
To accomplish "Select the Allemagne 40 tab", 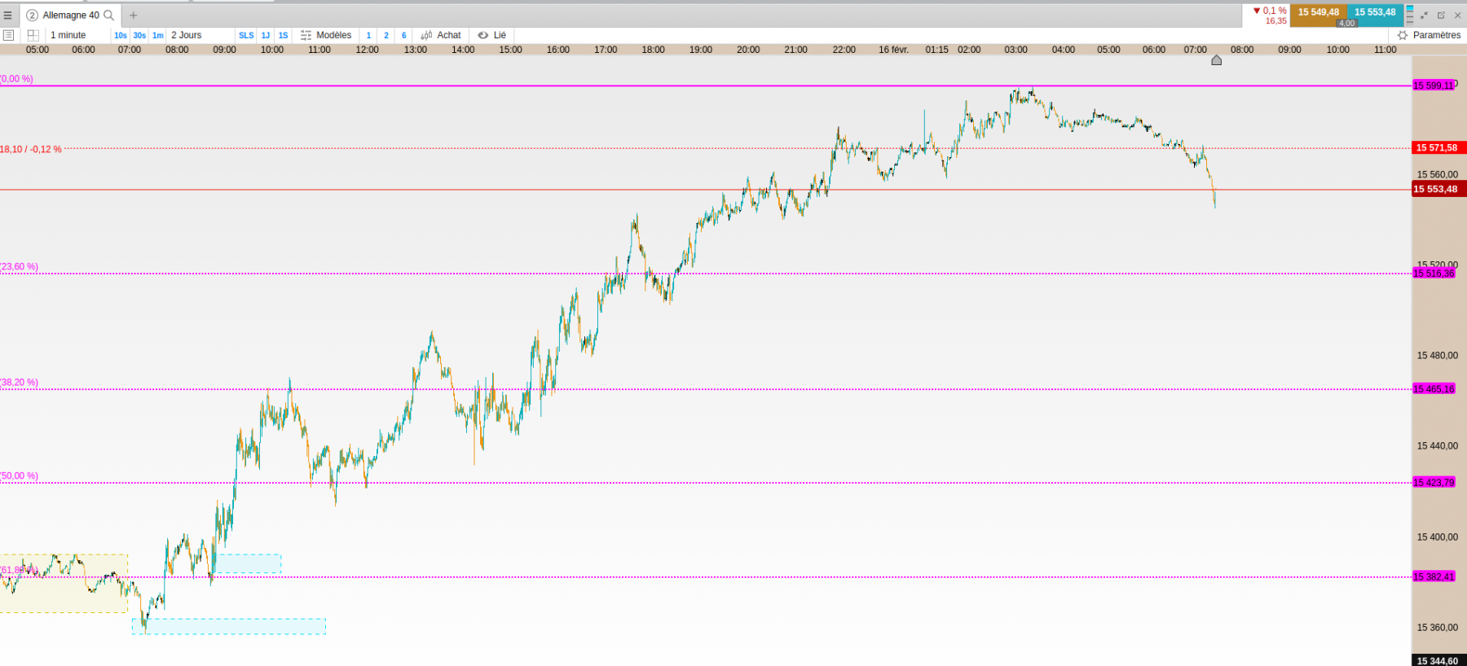I will click(70, 15).
